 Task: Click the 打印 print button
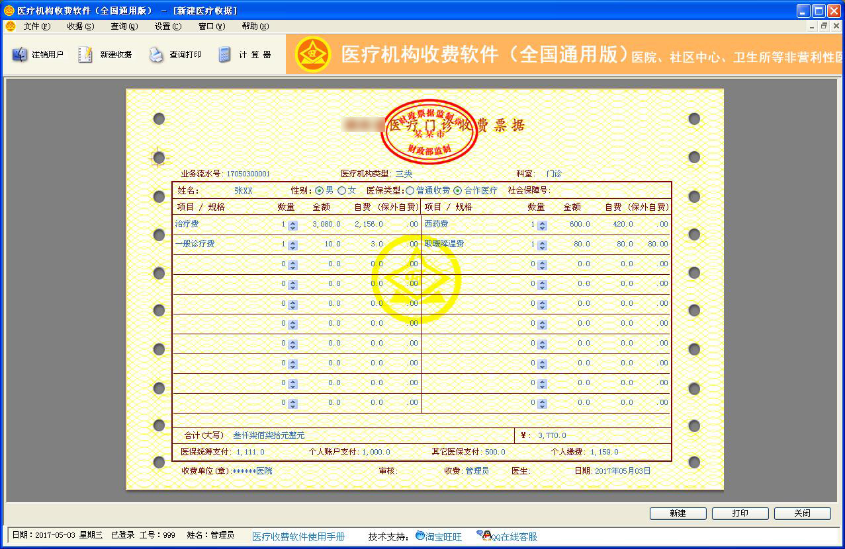(x=740, y=513)
